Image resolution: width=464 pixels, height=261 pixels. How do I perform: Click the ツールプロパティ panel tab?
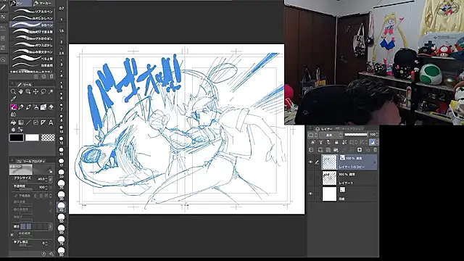tap(31, 161)
